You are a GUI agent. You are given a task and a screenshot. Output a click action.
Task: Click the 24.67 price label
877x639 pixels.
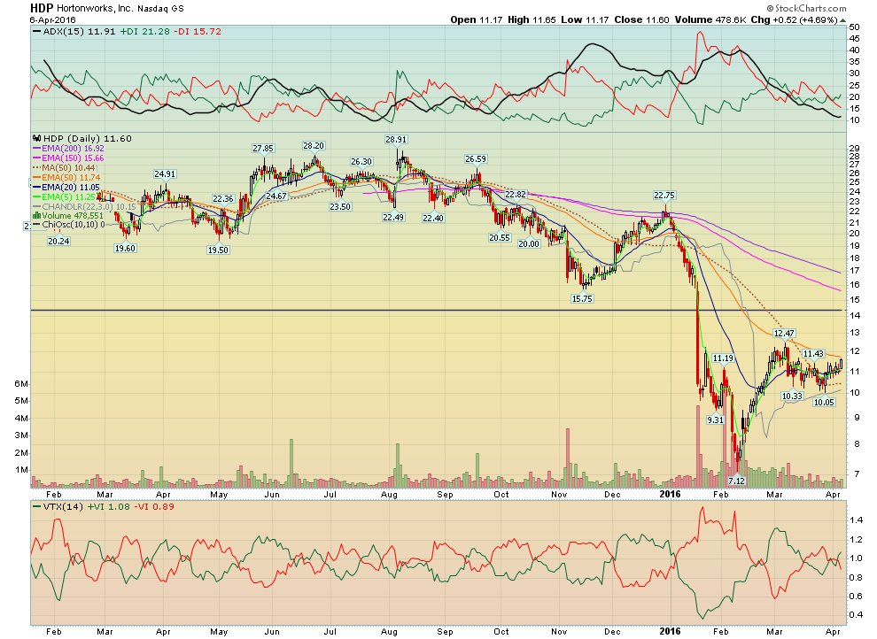276,196
